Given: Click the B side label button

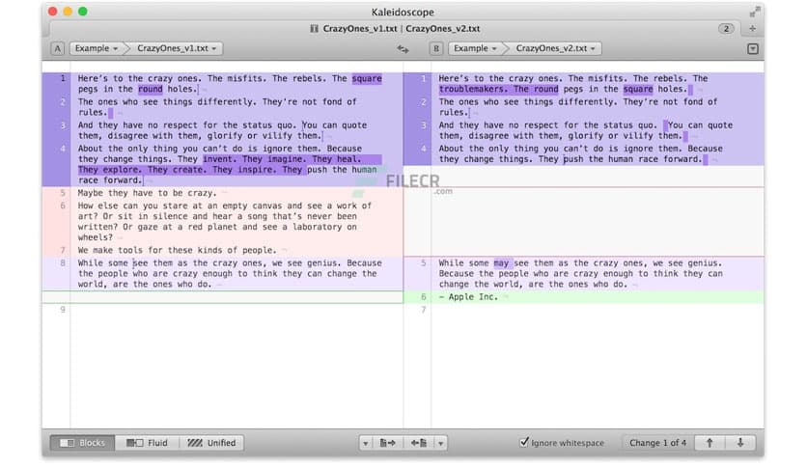Looking at the screenshot, I should (436, 48).
